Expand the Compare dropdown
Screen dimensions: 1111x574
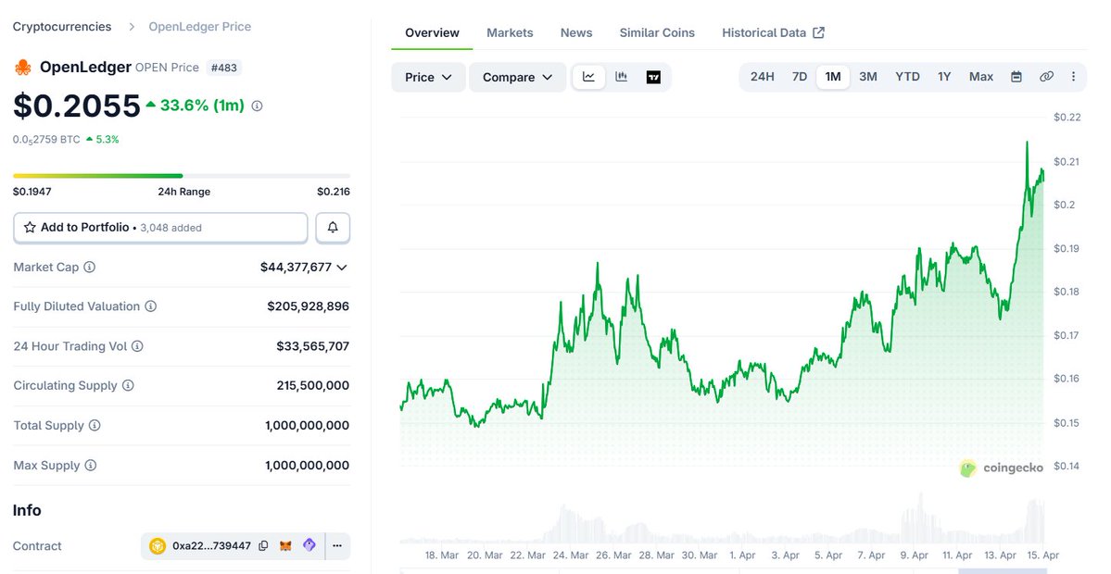pos(517,77)
